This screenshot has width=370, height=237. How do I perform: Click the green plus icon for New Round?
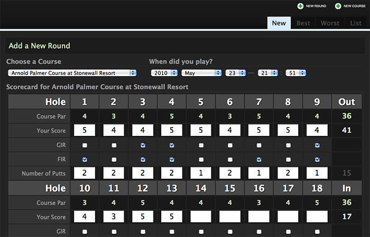tap(300, 6)
